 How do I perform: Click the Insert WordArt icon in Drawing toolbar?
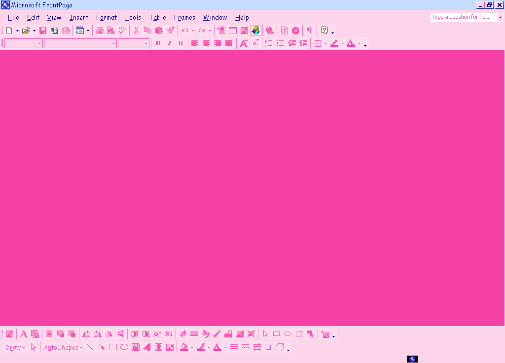(147, 347)
